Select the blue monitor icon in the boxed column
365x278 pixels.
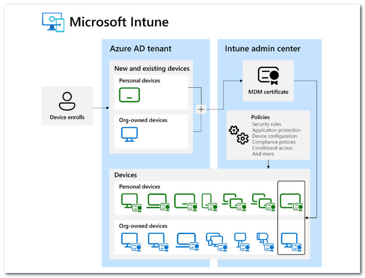point(291,242)
